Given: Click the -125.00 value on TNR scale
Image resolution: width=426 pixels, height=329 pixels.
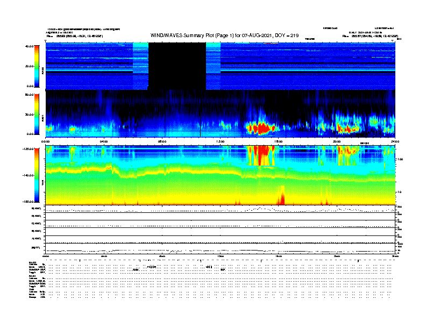Looking at the screenshot, I should (x=27, y=148).
